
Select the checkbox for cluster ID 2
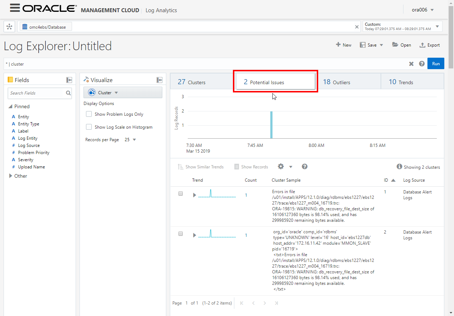point(181,234)
